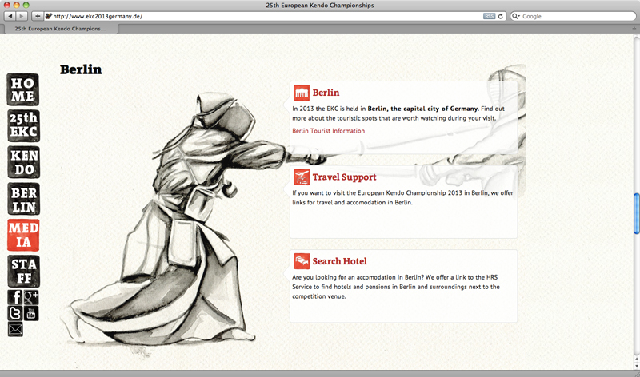Reload the page with the refresh icon
640x377 pixels.
pyautogui.click(x=501, y=16)
